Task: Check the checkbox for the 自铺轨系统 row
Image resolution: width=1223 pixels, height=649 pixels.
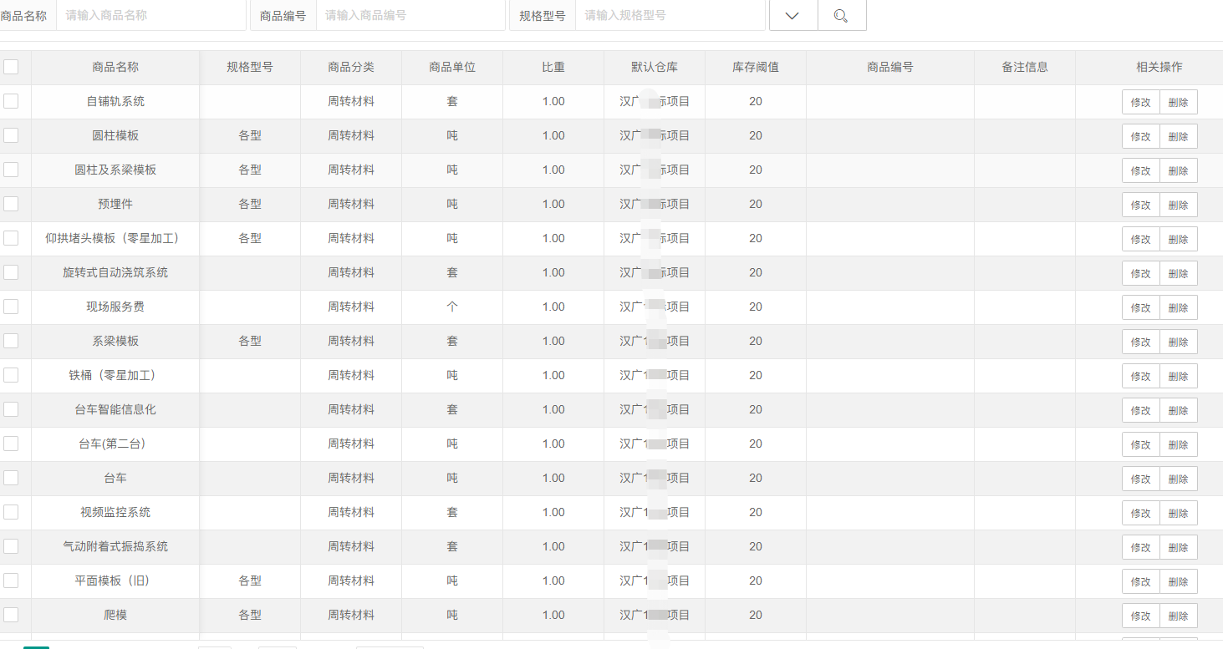Action: point(11,101)
